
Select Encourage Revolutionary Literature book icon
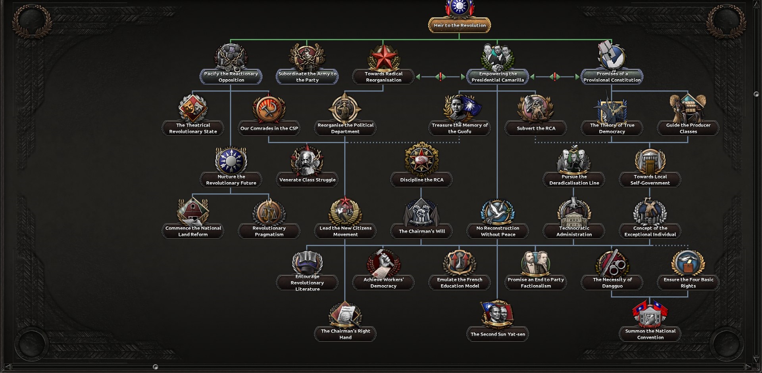[x=307, y=263]
